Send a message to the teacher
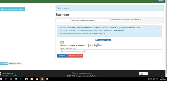Viewport: 169px width, 95px height. tap(103, 40)
